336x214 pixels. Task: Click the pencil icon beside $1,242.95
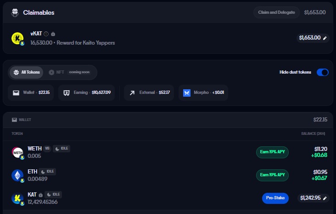click(325, 198)
